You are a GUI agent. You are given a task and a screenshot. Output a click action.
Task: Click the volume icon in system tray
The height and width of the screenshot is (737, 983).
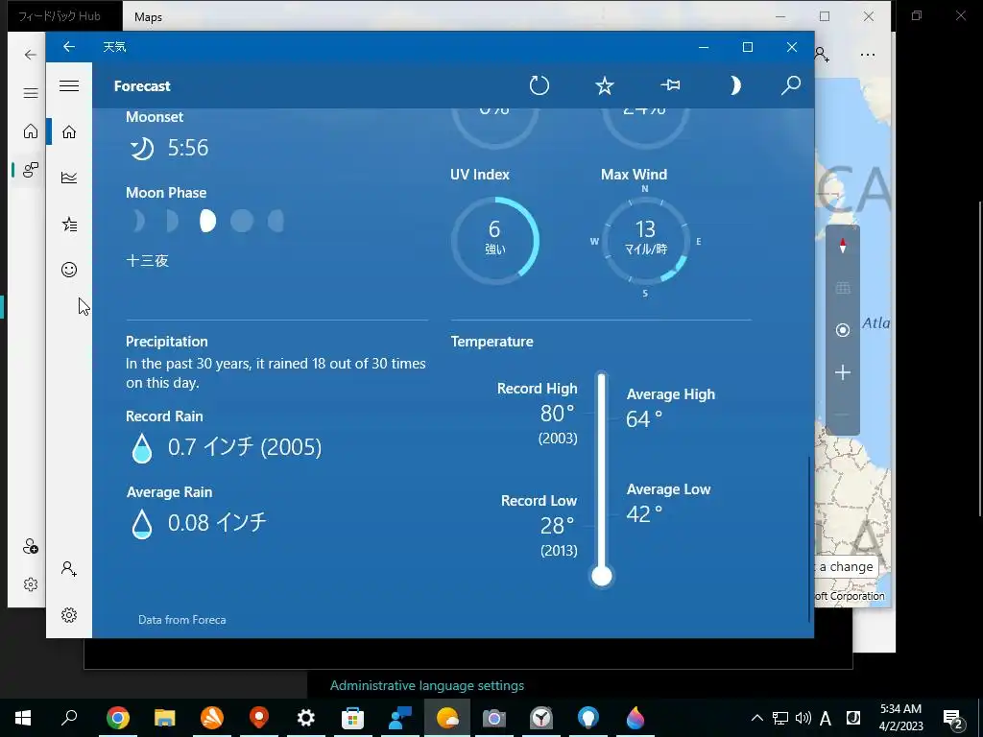tap(803, 718)
